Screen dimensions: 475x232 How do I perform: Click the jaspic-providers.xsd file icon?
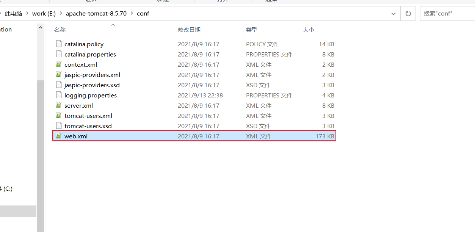pos(58,85)
